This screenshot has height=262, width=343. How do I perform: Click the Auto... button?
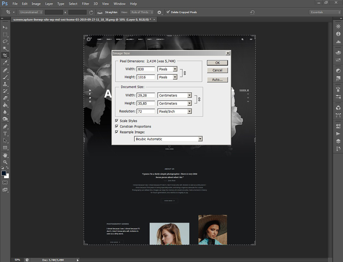click(217, 80)
